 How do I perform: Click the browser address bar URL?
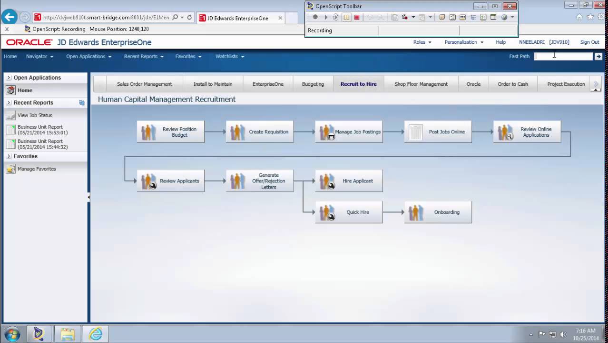(106, 17)
